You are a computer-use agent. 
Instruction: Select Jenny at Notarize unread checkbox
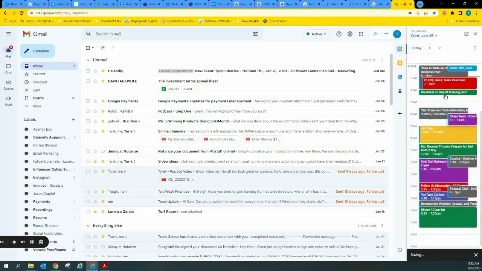click(88, 151)
